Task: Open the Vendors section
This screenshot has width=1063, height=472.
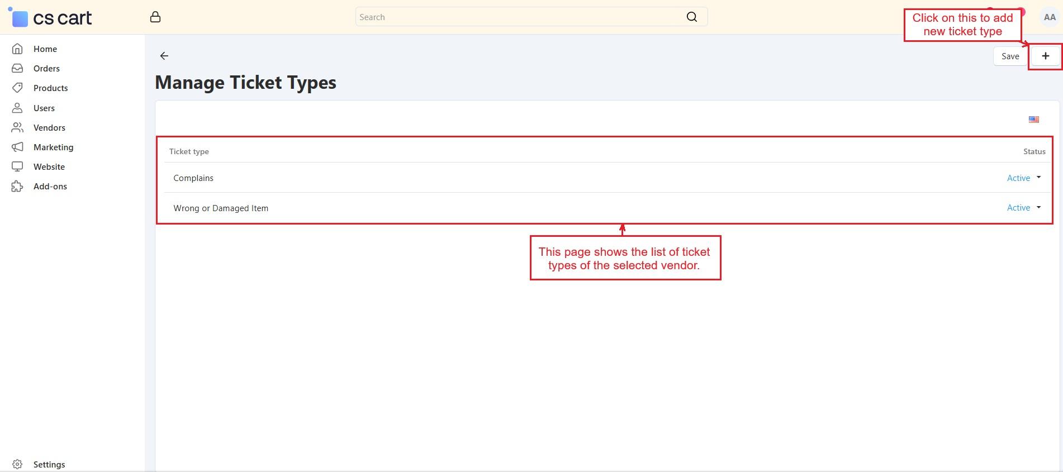Action: pyautogui.click(x=49, y=128)
